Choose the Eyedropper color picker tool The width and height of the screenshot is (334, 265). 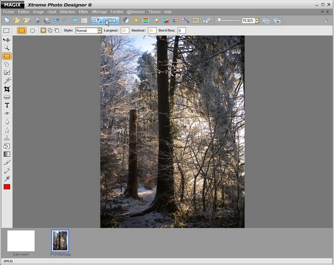pyautogui.click(x=7, y=179)
